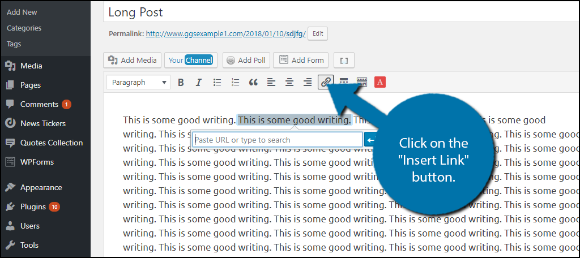Edit the permalink with Edit button

pyautogui.click(x=318, y=34)
